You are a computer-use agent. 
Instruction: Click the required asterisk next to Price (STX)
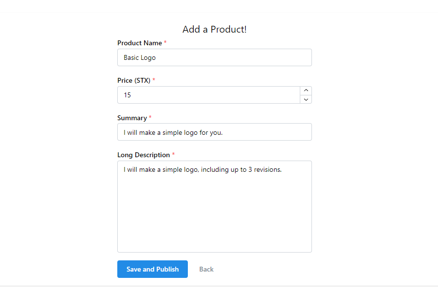pyautogui.click(x=154, y=80)
